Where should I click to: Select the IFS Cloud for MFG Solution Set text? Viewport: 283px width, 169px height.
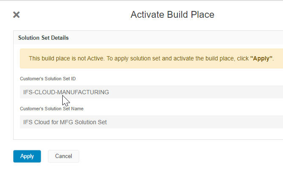tap(65, 122)
